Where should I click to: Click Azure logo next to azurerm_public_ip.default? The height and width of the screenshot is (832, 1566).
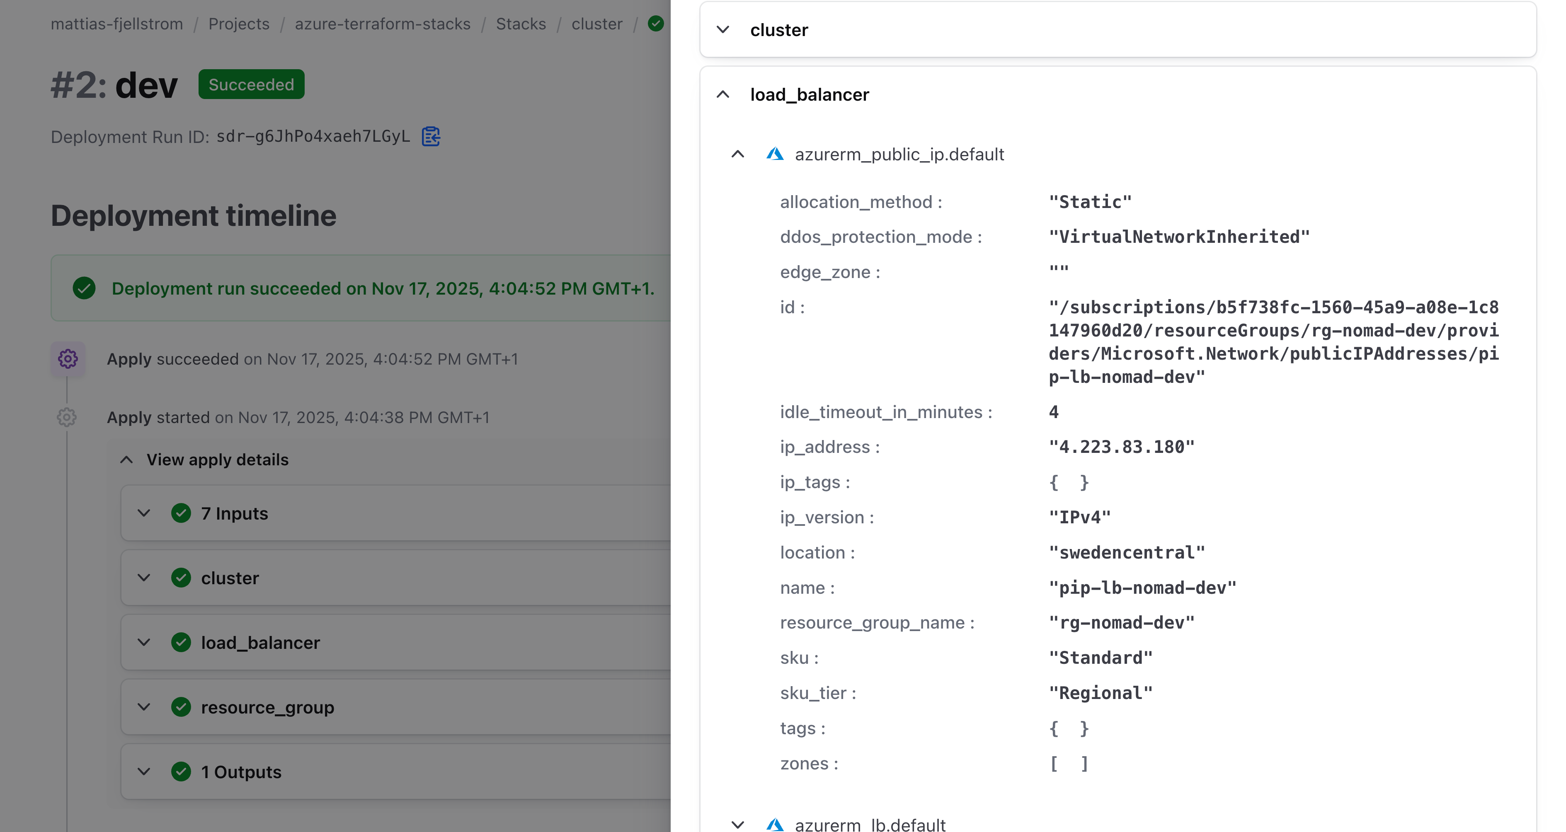(774, 154)
